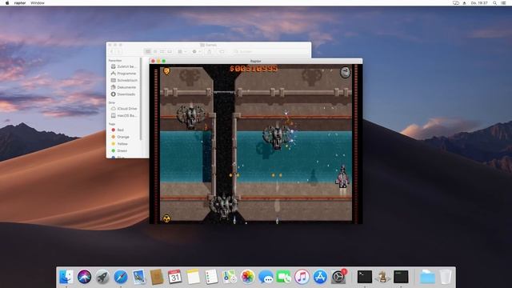
Task: Open Reminders checklist icon in Dock
Action: (211, 277)
